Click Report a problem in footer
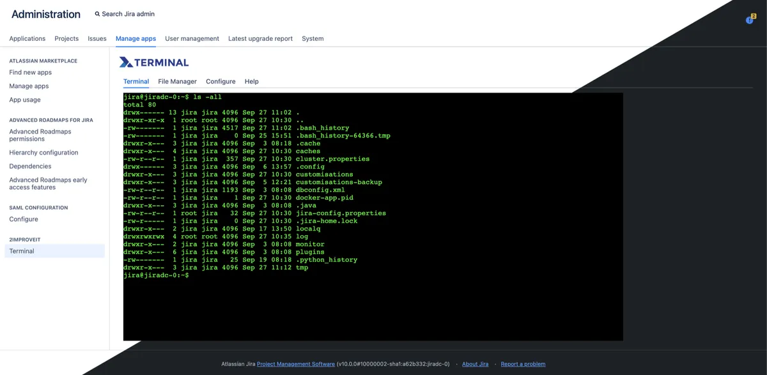The width and height of the screenshot is (767, 375). [523, 364]
